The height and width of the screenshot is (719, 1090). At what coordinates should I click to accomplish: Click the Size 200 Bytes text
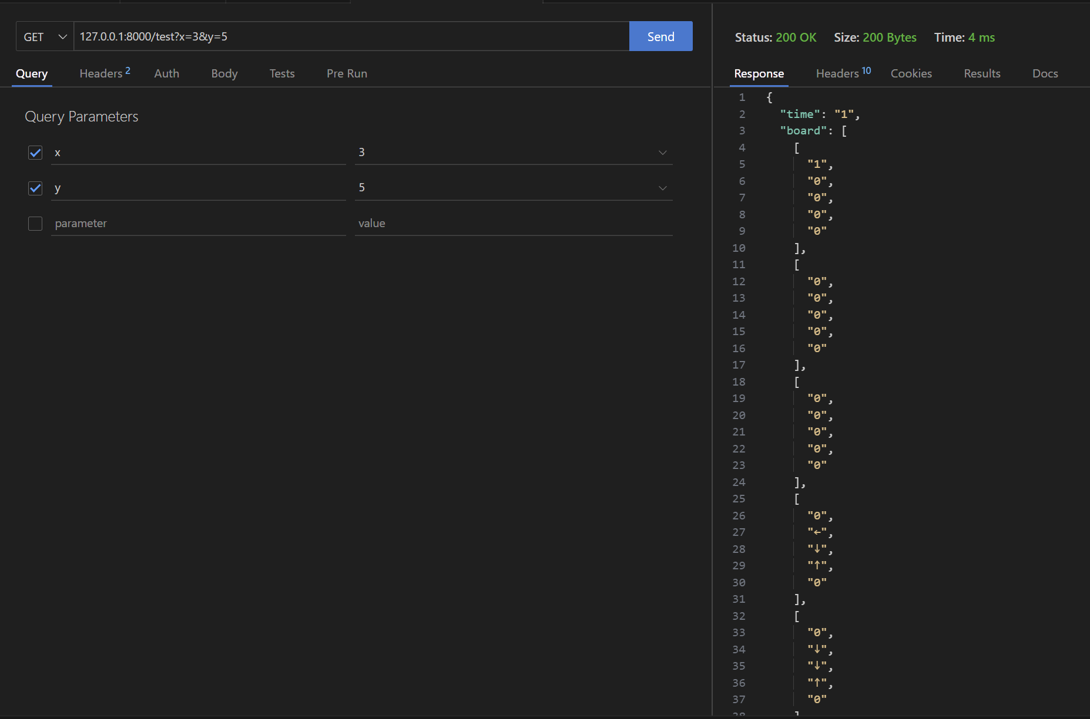[x=875, y=38]
